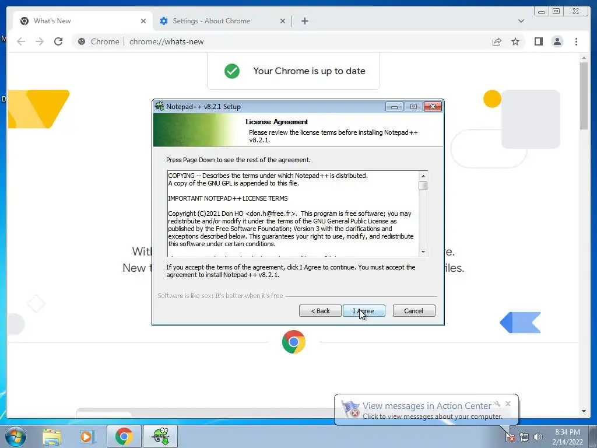Close the Action Center notification balloon
The height and width of the screenshot is (448, 597).
tap(508, 404)
